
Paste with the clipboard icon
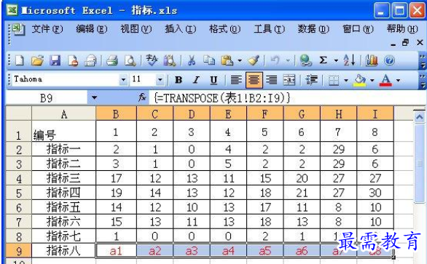pyautogui.click(x=227, y=60)
